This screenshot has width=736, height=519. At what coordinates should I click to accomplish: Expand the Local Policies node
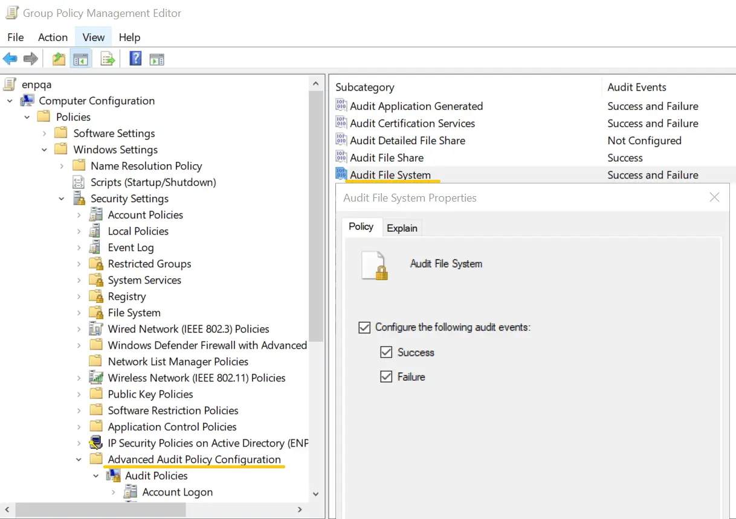click(x=78, y=231)
